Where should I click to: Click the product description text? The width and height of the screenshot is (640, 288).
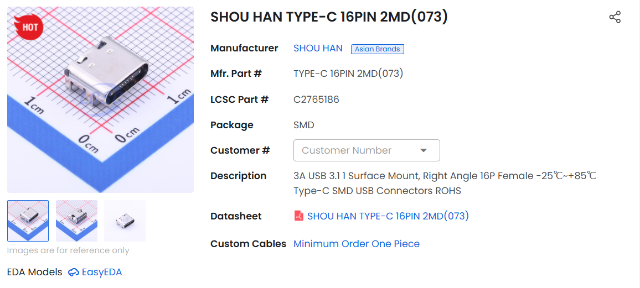(445, 183)
